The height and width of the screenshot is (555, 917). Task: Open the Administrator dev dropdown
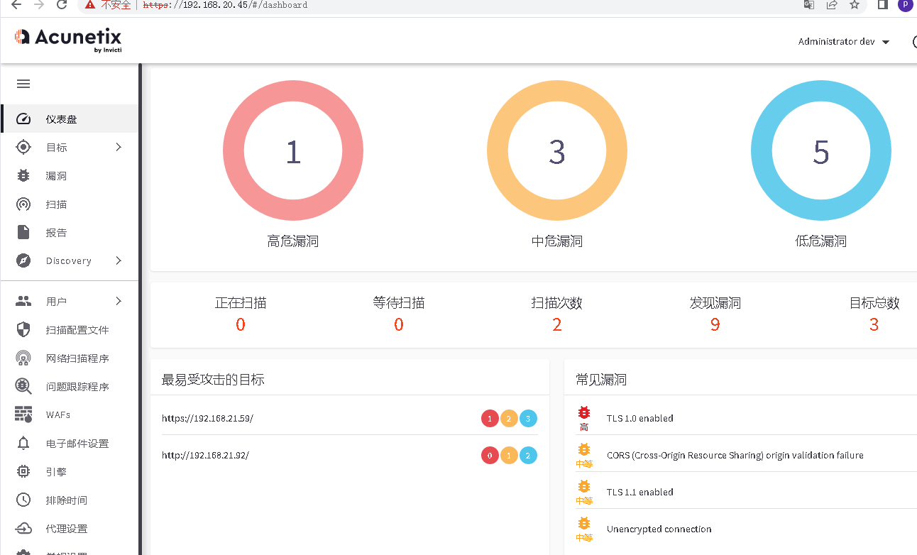pos(844,42)
